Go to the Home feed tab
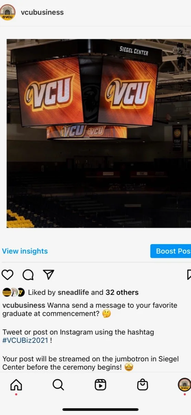The height and width of the screenshot is (415, 191). click(x=16, y=385)
